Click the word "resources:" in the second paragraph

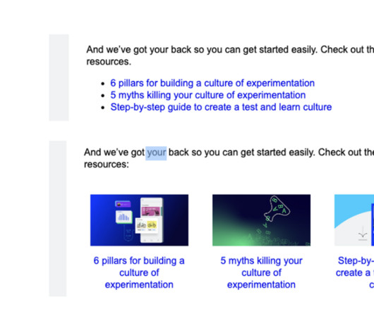click(x=107, y=165)
